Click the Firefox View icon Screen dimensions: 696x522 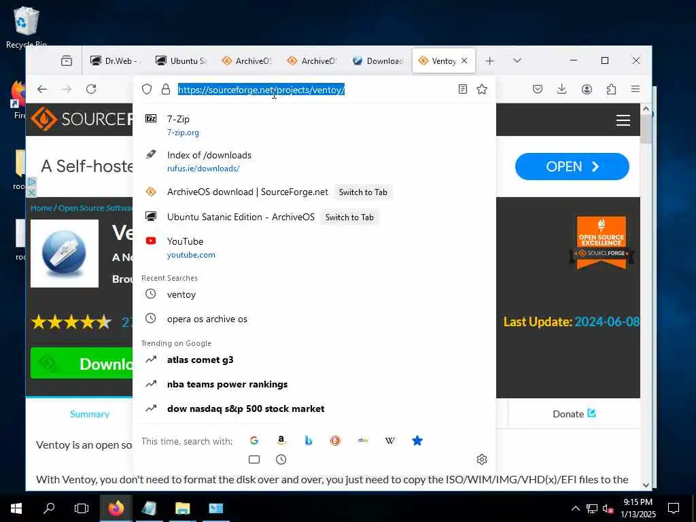tap(67, 60)
